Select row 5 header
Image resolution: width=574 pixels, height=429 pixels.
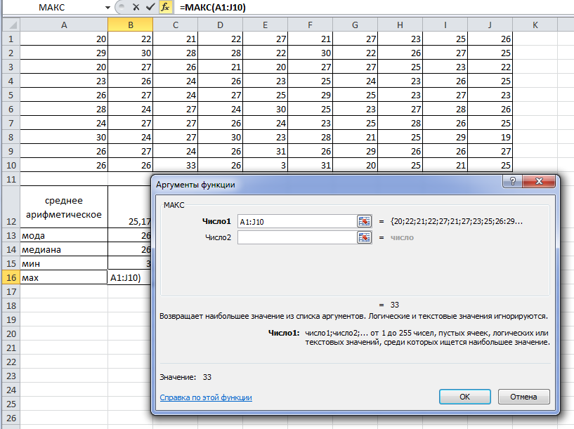pyautogui.click(x=11, y=95)
